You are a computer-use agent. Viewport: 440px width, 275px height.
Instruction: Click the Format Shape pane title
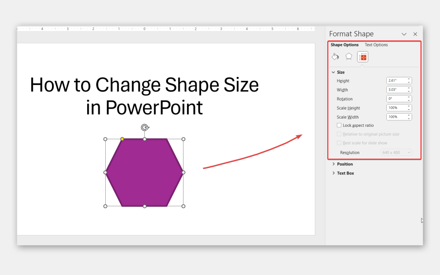(x=351, y=34)
